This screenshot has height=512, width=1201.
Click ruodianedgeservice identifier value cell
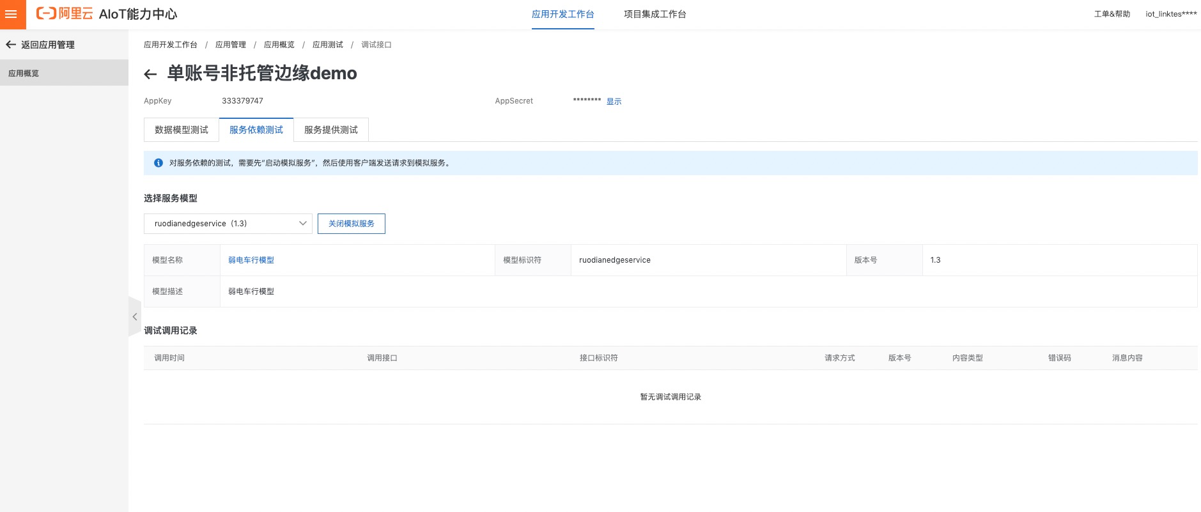(709, 260)
